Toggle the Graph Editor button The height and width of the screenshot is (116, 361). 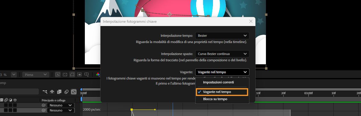point(74,92)
